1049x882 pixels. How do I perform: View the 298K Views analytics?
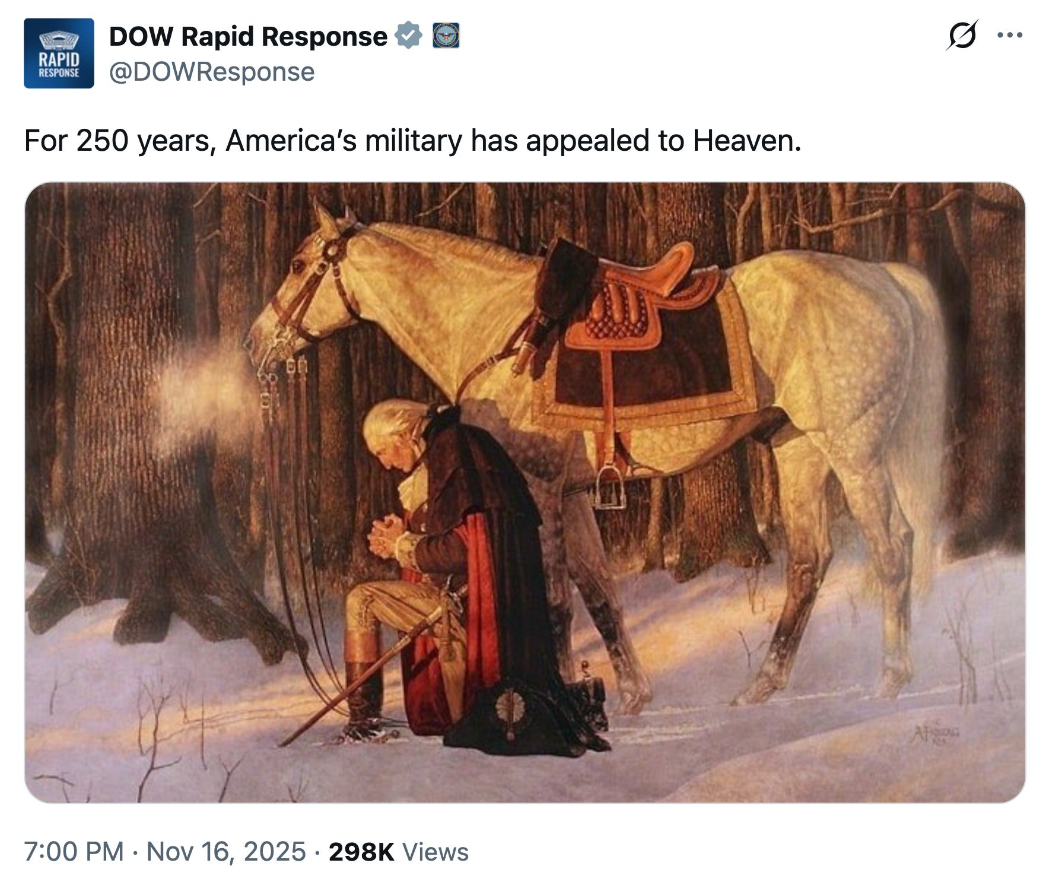click(399, 851)
